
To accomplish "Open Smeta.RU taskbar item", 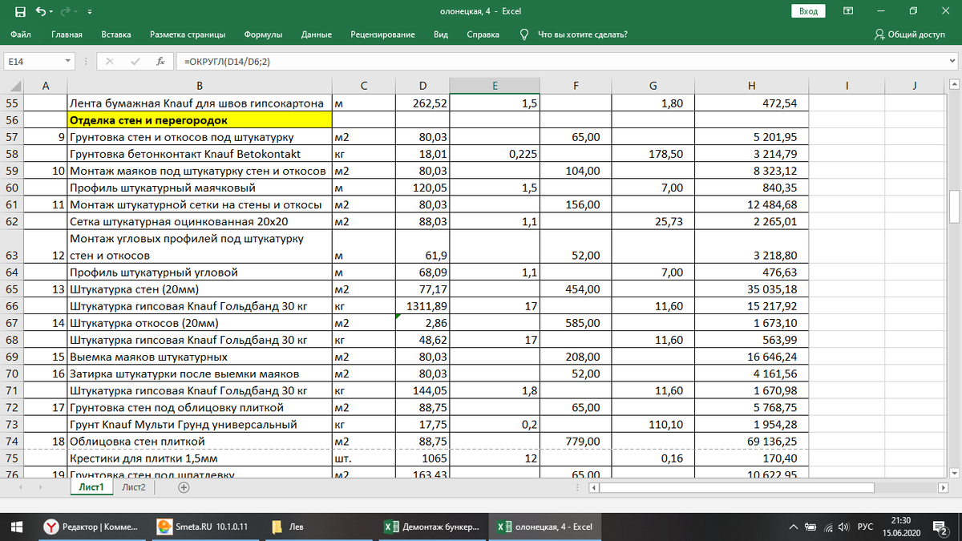I will (x=205, y=527).
